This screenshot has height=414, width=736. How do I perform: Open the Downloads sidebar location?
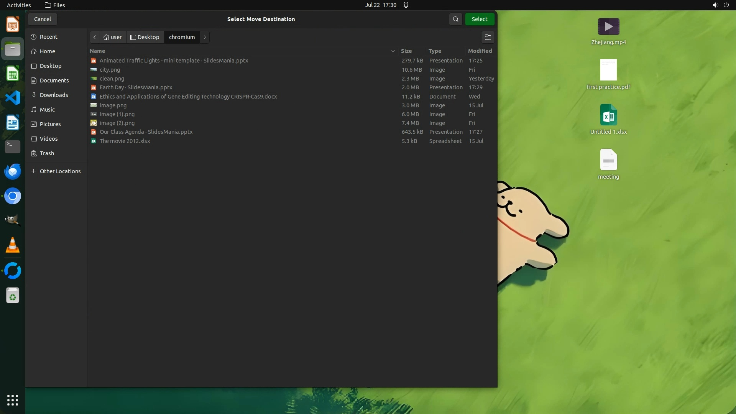tap(54, 95)
